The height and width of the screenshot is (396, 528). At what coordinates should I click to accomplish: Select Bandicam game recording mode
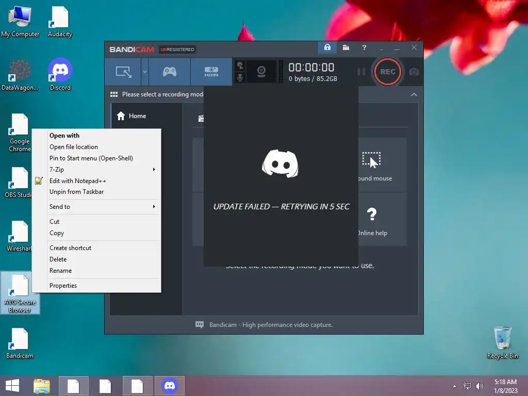[169, 72]
